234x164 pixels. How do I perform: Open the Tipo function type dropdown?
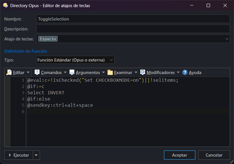tap(75, 60)
